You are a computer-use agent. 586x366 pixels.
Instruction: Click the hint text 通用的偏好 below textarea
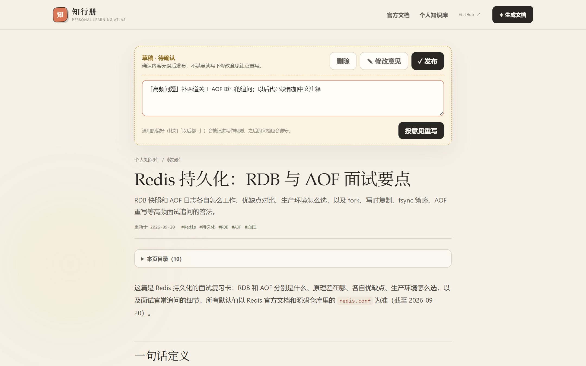[217, 131]
